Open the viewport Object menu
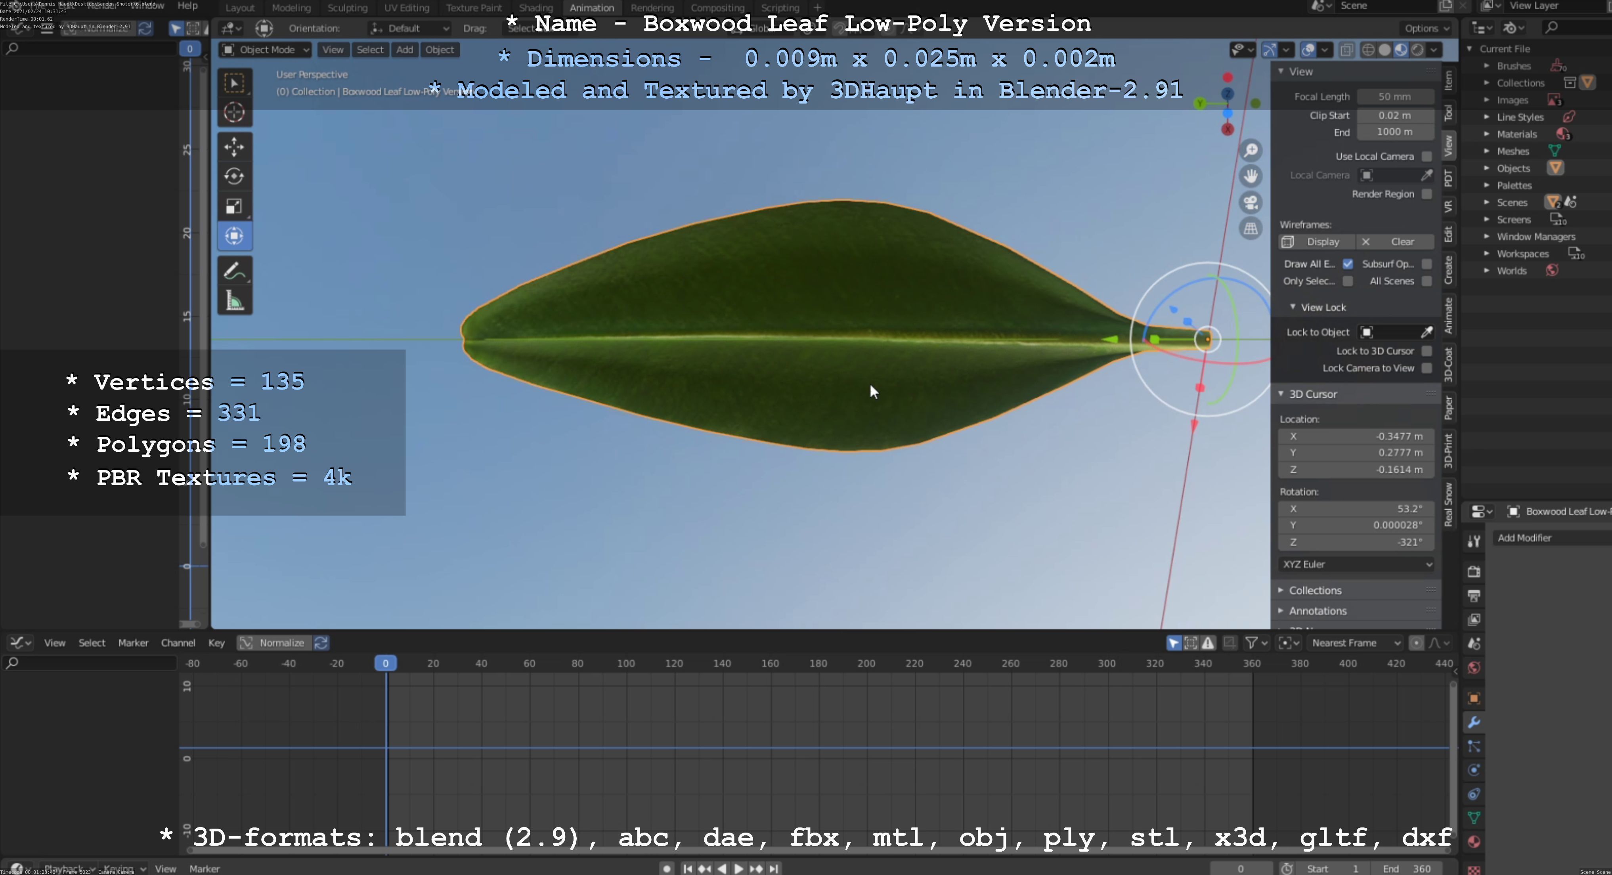The height and width of the screenshot is (875, 1612). tap(439, 50)
